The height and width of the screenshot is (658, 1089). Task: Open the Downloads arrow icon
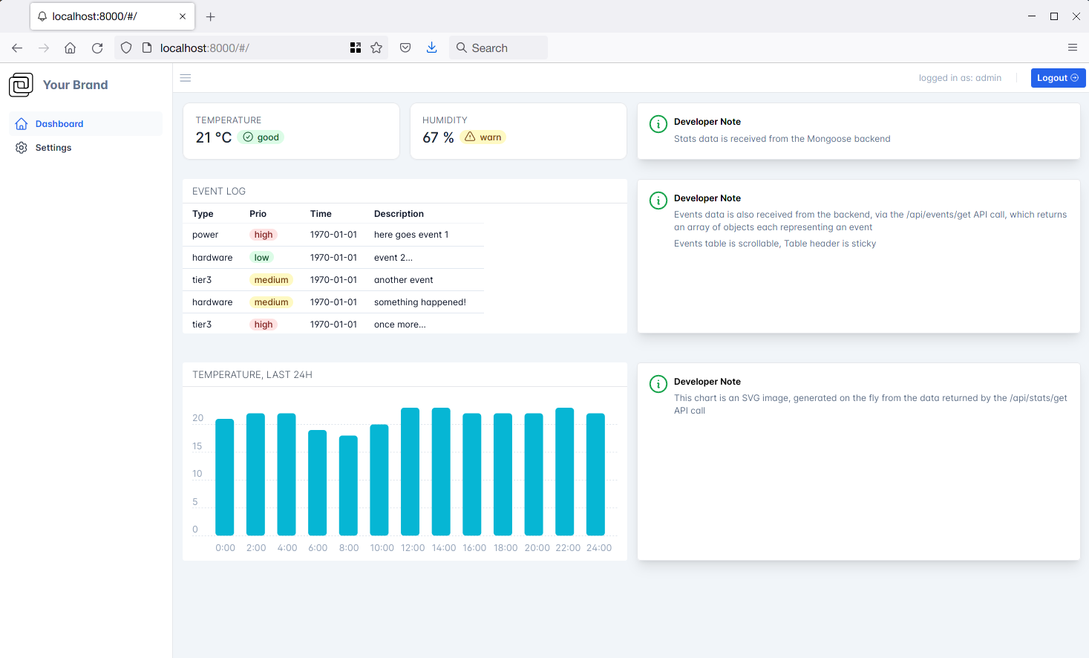[x=431, y=48]
